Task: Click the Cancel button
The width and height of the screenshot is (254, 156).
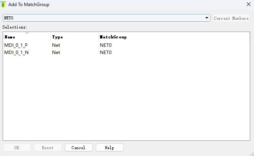Action: pyautogui.click(x=79, y=148)
